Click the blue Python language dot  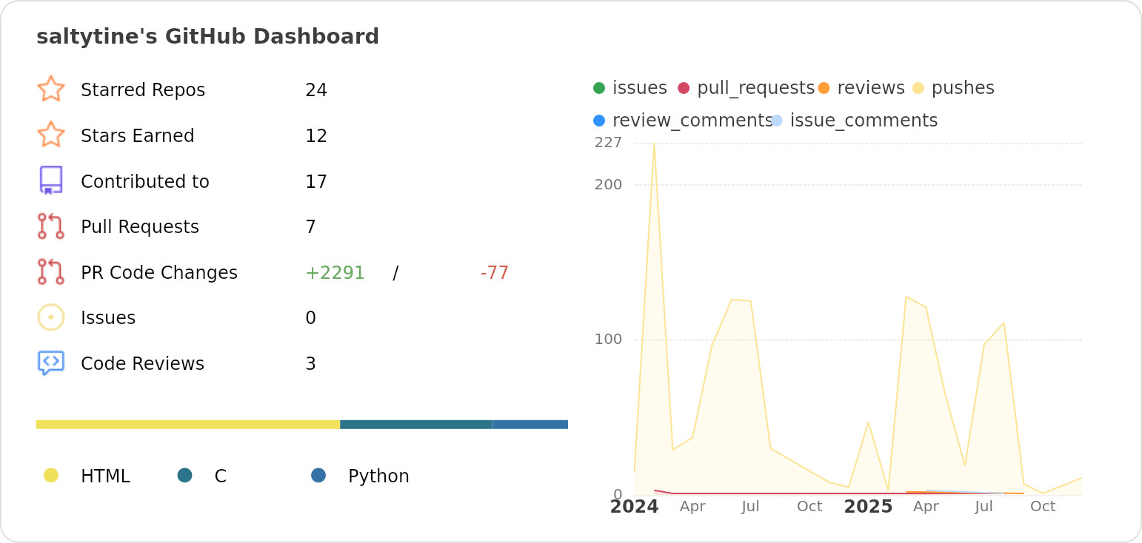pos(318,475)
